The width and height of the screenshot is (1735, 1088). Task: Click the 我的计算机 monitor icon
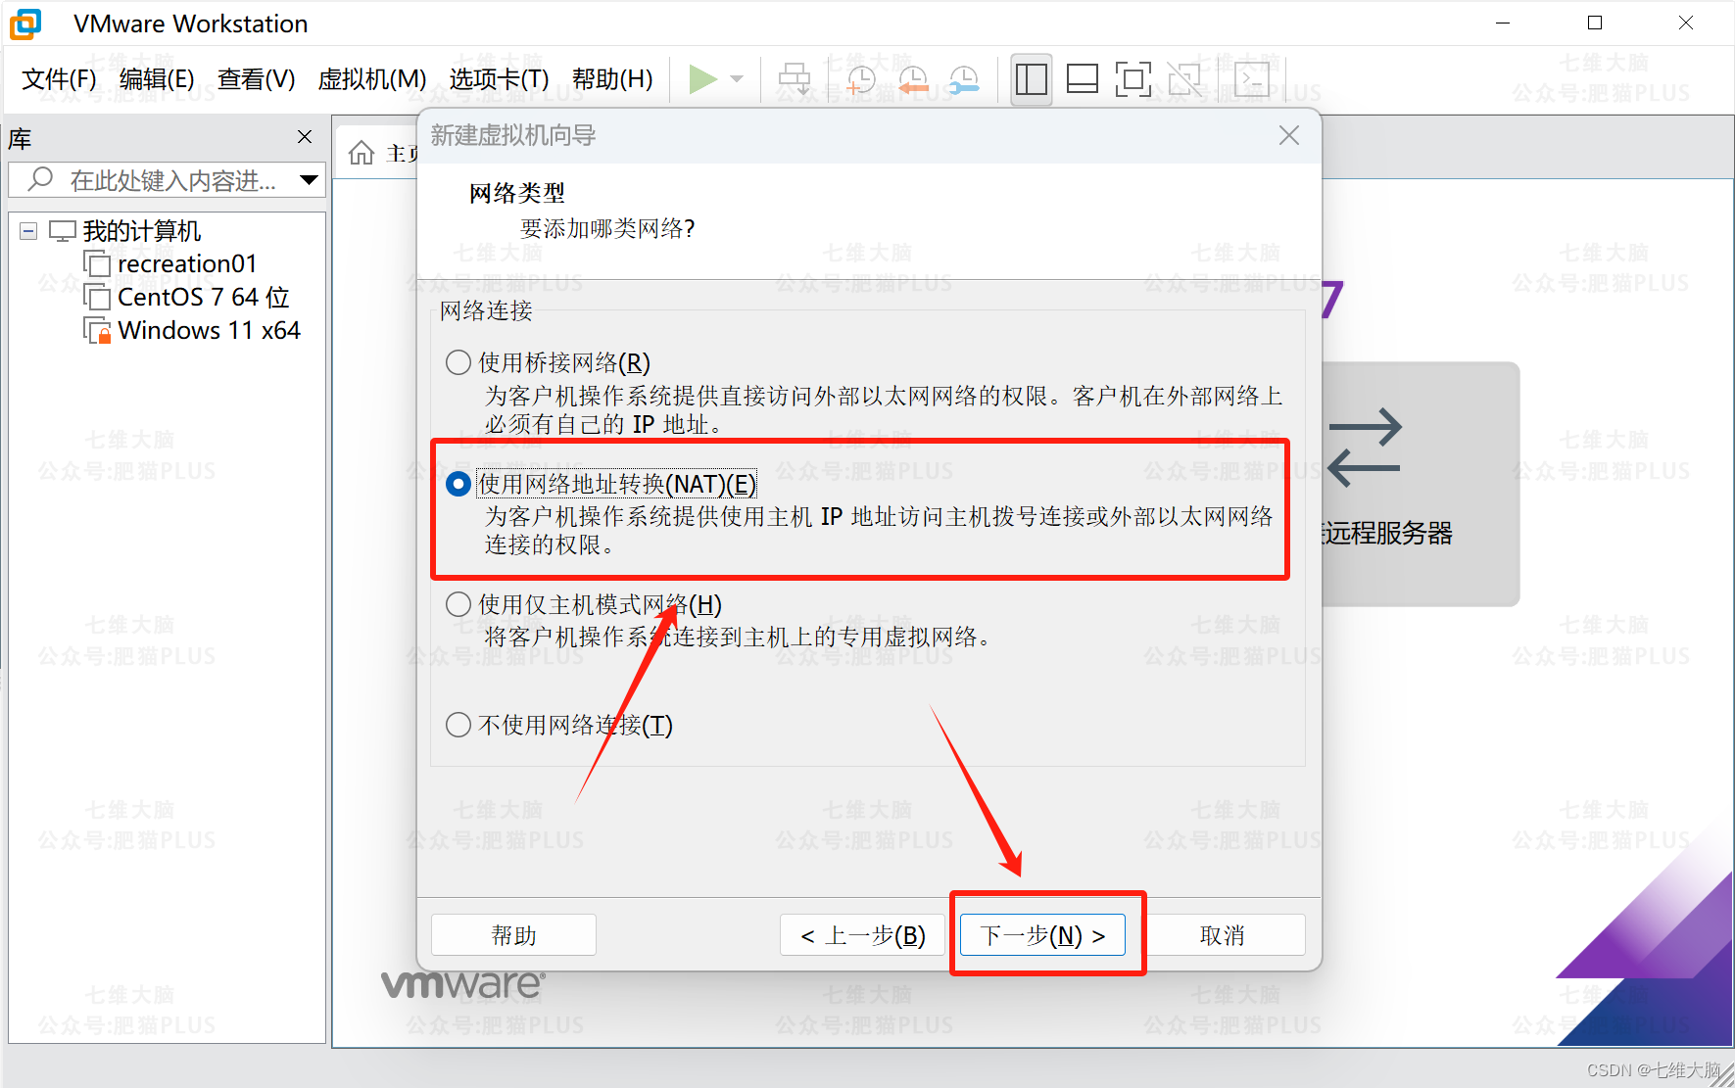point(63,231)
